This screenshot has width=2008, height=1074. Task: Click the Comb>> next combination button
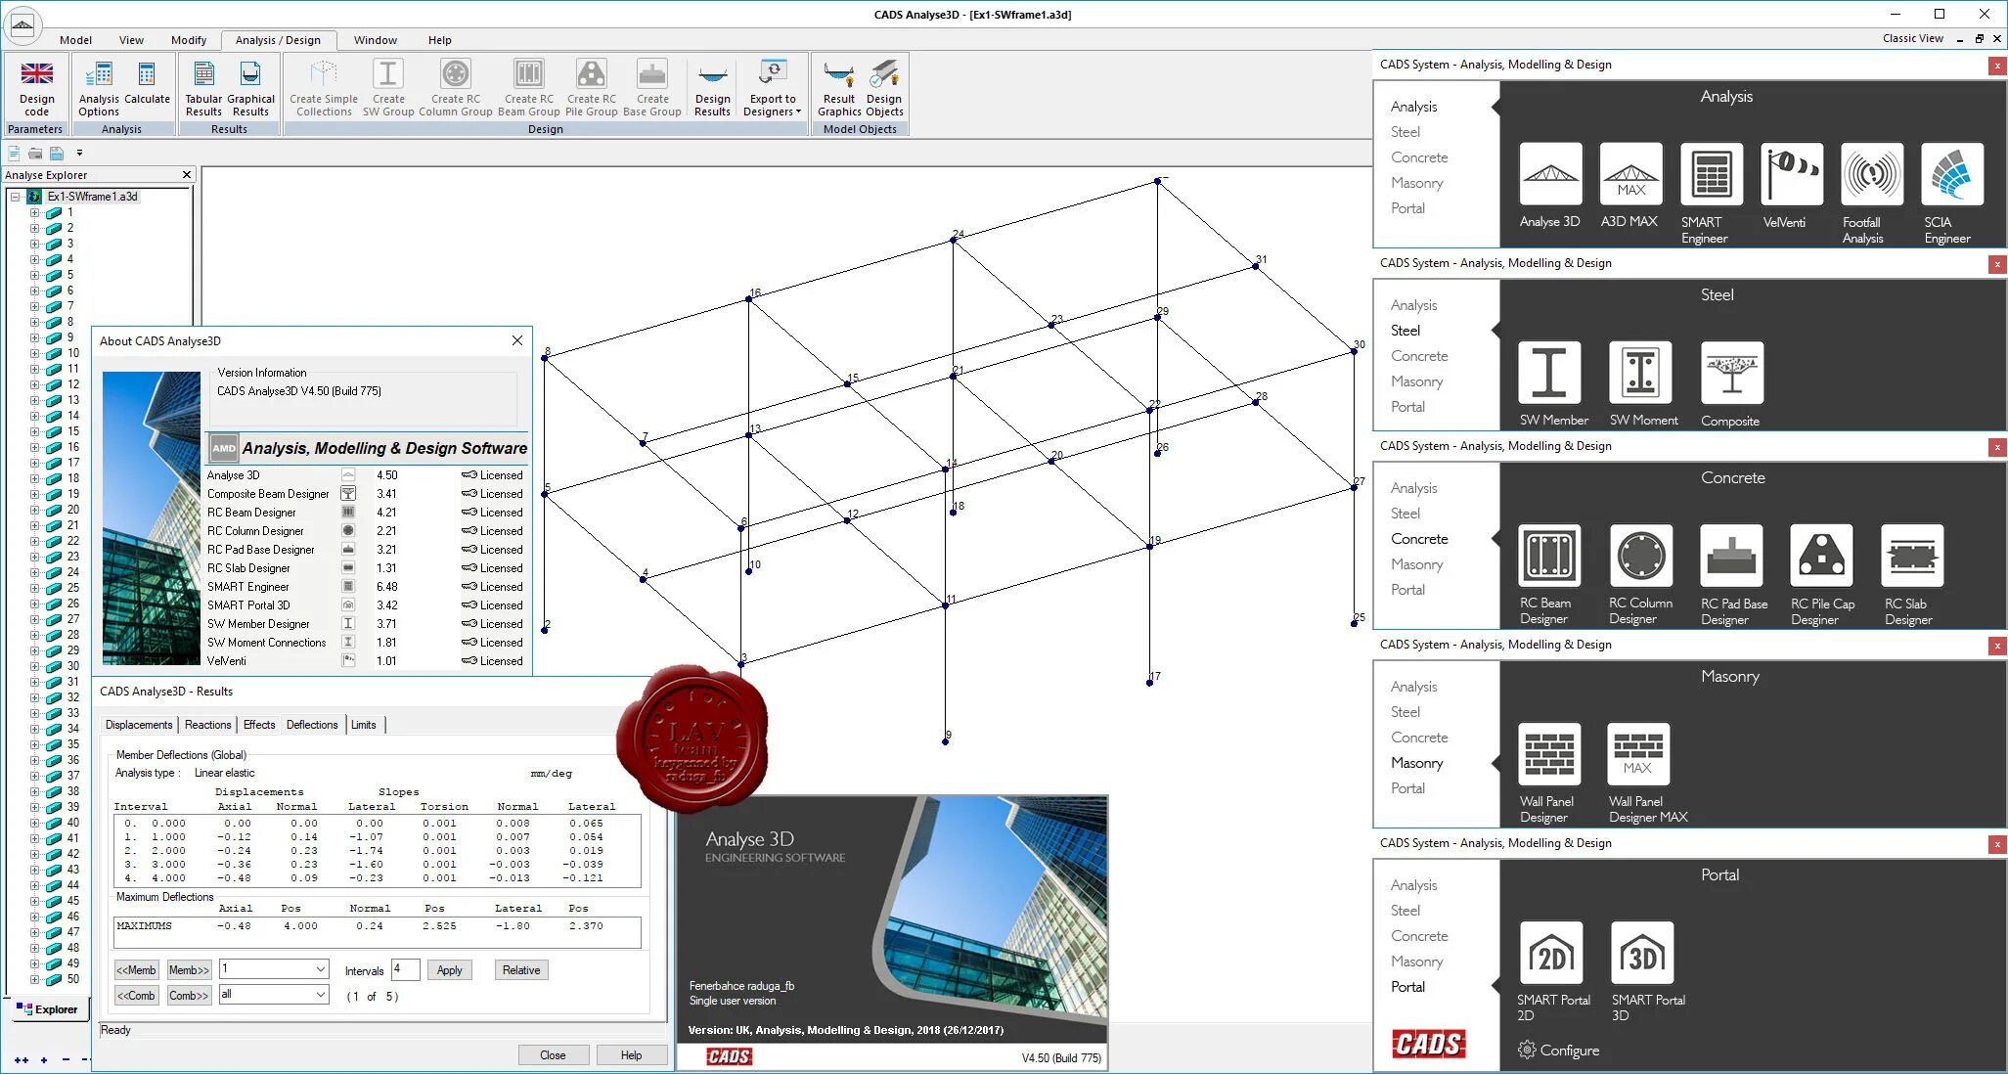(189, 996)
